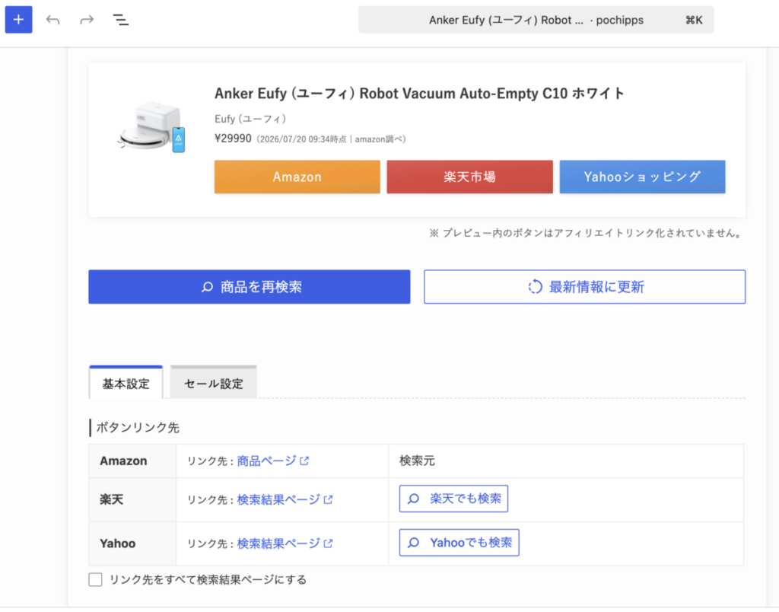Open 楽天 検索結果ページ link
Viewport: 779px width, 612px height.
[x=278, y=499]
